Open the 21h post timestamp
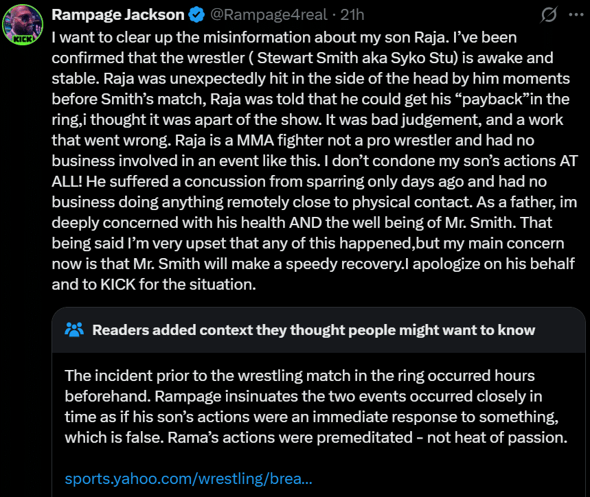This screenshot has width=590, height=497. point(352,15)
